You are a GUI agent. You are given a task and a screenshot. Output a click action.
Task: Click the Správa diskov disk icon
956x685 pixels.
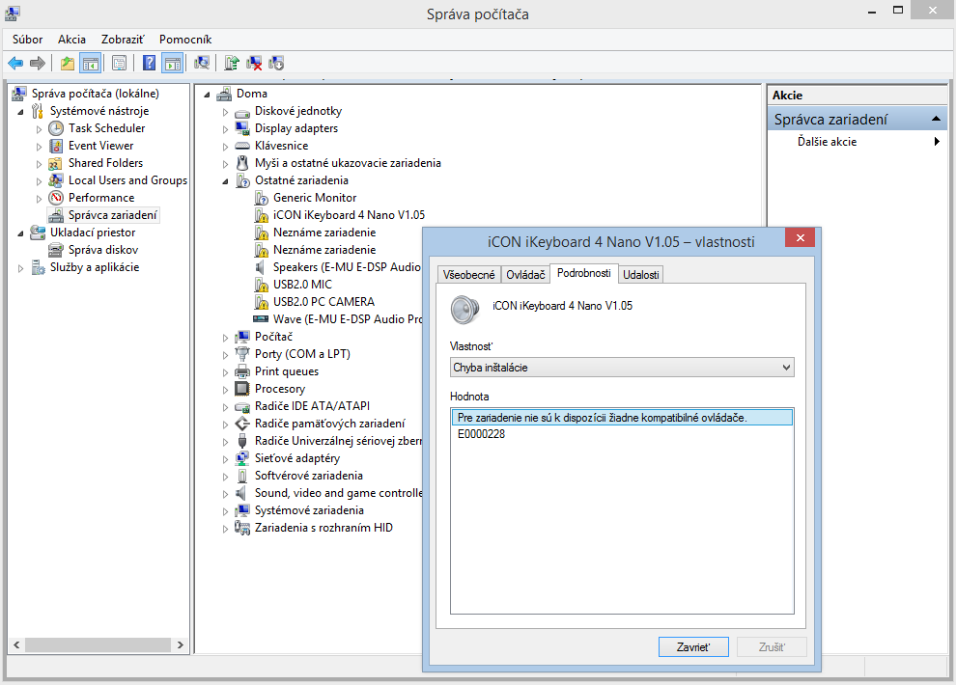(56, 250)
